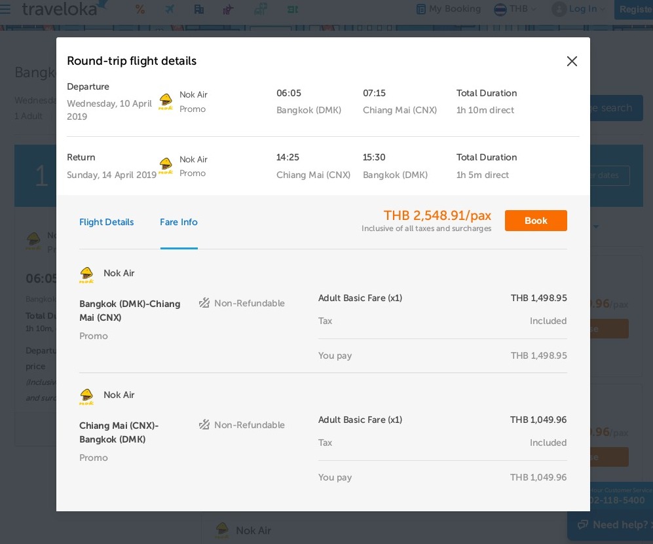This screenshot has width=653, height=544.
Task: Switch to the Flight Details tab
Action: (x=106, y=223)
